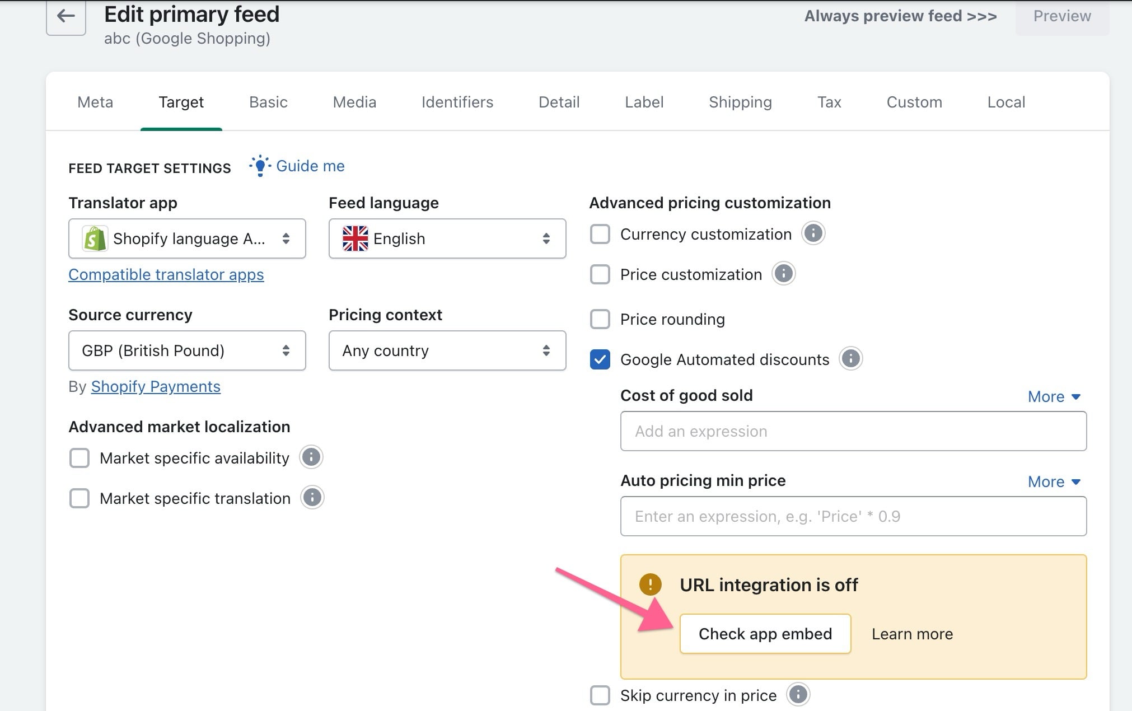Switch to the Shipping tab
This screenshot has height=711, width=1132.
pyautogui.click(x=740, y=102)
